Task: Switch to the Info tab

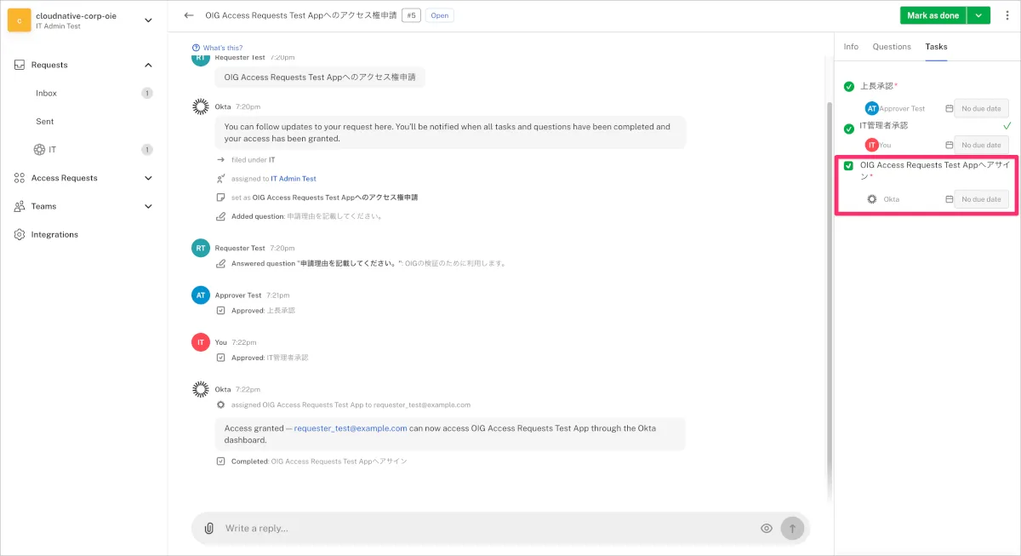Action: (851, 47)
